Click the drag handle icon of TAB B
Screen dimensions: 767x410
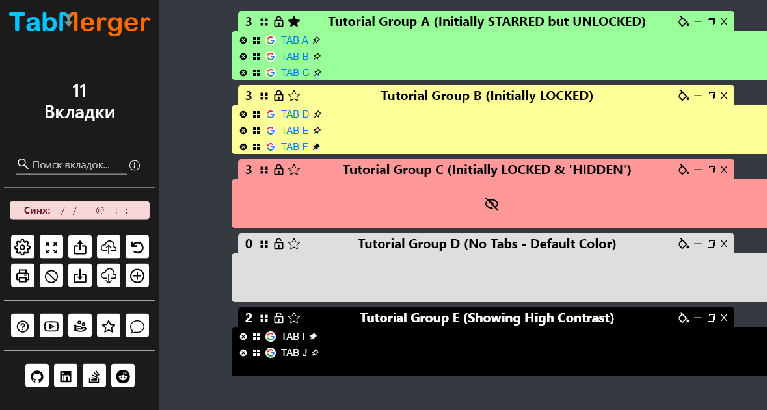[256, 57]
